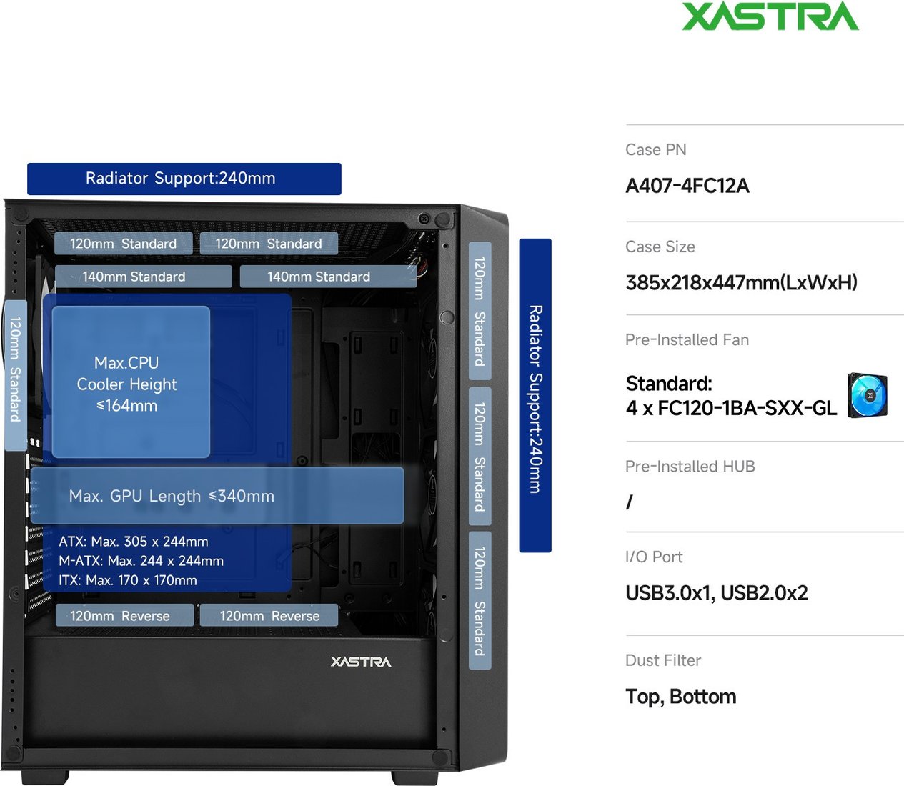This screenshot has width=904, height=786.
Task: Select the left 120mm Reverse label
Action: [124, 615]
